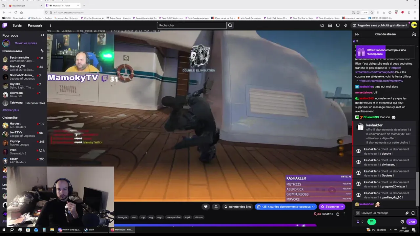Viewport: 420px width, 236px height.
Task: Expand Afficher plus followed channels
Action: [x=10, y=110]
